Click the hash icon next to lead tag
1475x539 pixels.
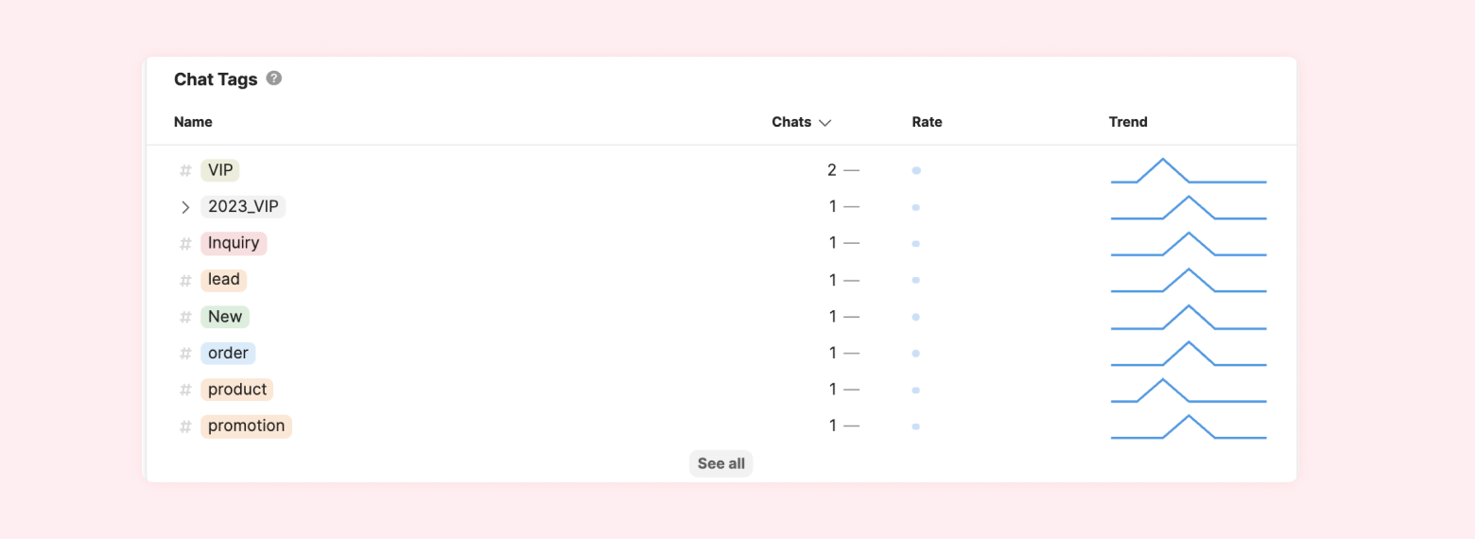click(x=185, y=281)
